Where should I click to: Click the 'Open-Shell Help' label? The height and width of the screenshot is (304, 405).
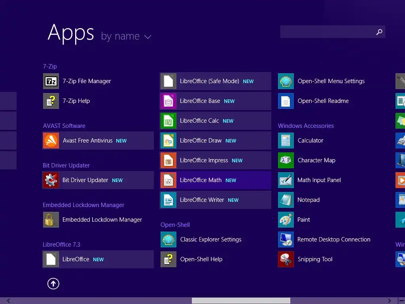pyautogui.click(x=201, y=259)
